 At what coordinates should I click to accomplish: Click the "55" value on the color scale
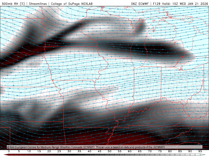(120, 151)
